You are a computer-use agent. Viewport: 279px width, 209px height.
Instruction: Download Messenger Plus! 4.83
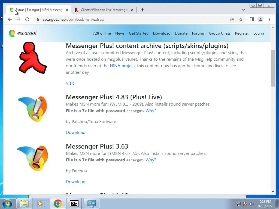[75, 133]
